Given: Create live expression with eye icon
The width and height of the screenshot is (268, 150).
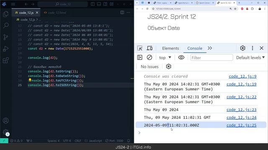Looking at the screenshot, I should point(181,57).
